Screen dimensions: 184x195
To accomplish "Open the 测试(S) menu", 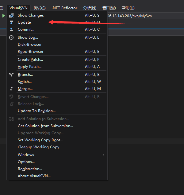I will click(40, 8).
